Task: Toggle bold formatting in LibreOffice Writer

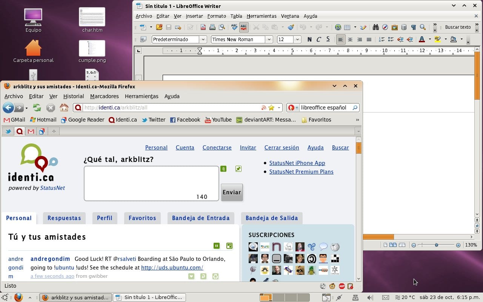Action: click(309, 39)
